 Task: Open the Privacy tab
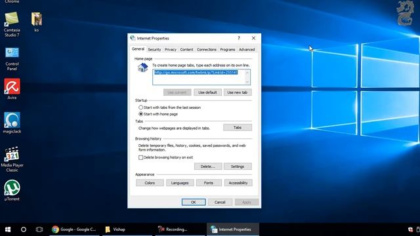pos(171,50)
